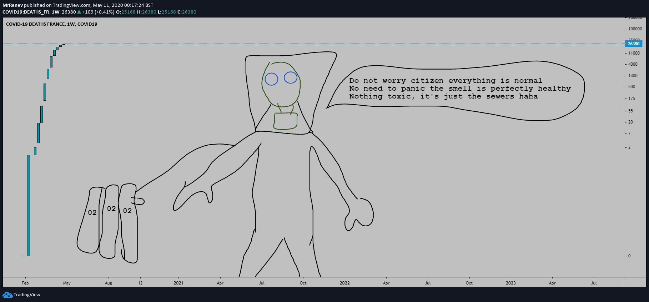
Task: Click the close value C:26380
Action: pos(187,12)
